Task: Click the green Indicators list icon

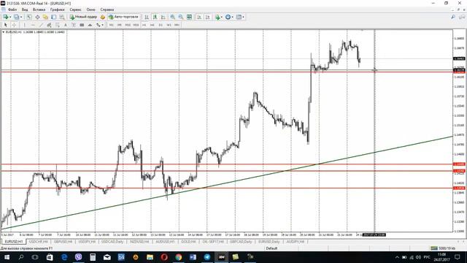Action: click(217, 17)
